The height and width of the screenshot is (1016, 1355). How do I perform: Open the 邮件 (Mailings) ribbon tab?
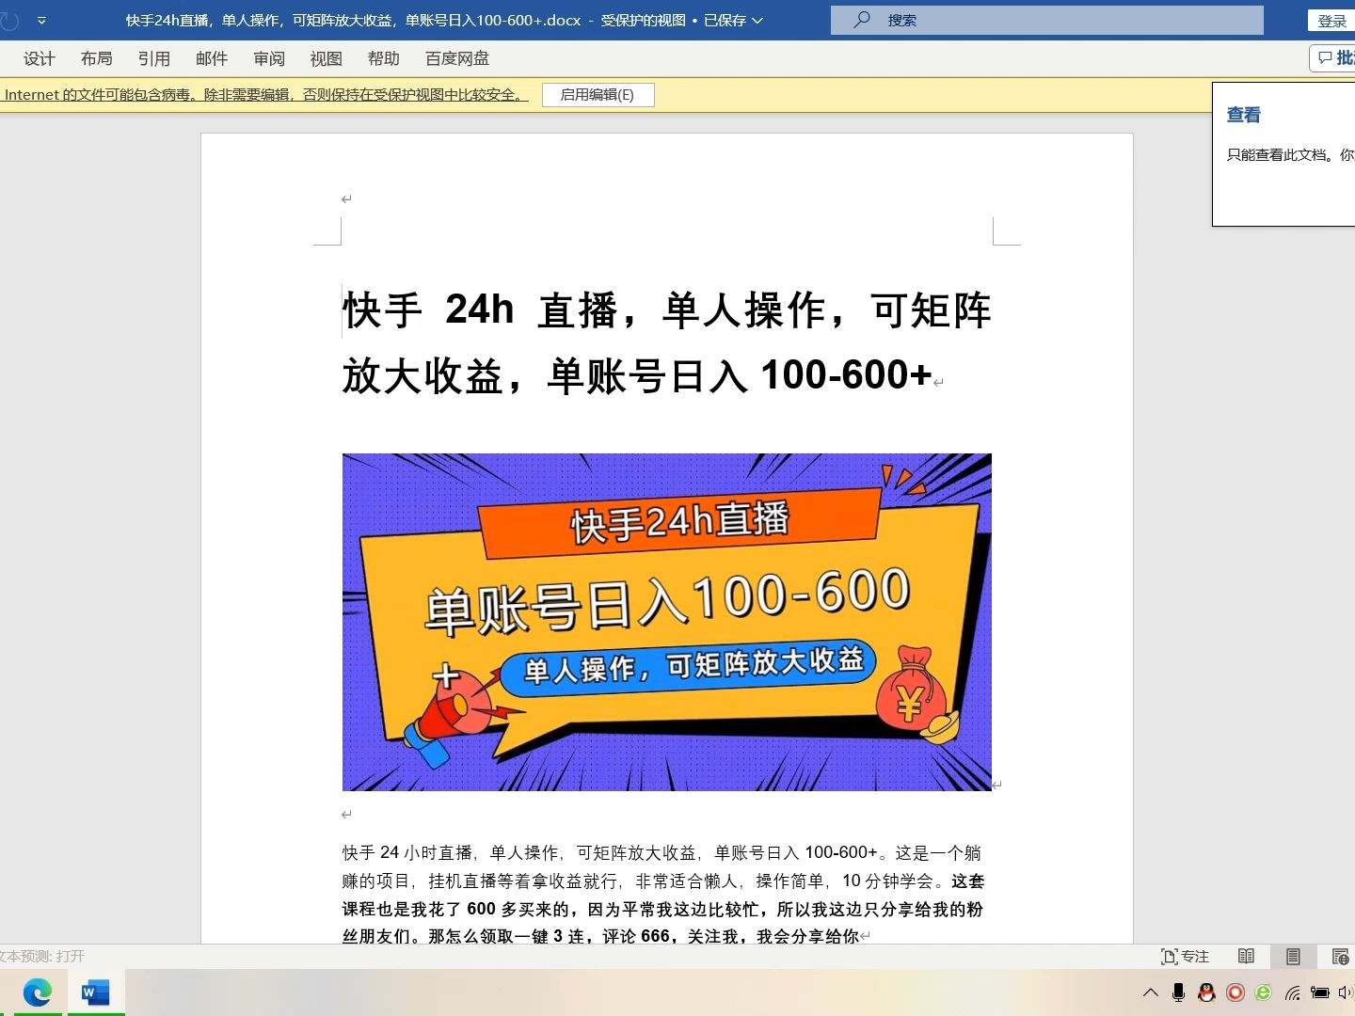tap(212, 58)
